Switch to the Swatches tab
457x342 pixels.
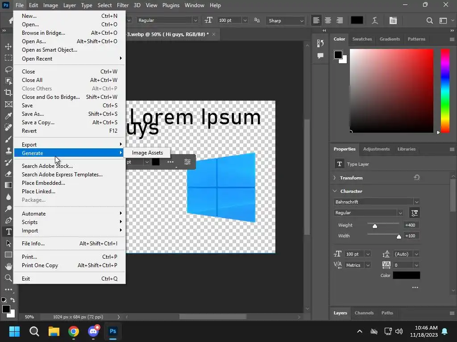(x=362, y=39)
